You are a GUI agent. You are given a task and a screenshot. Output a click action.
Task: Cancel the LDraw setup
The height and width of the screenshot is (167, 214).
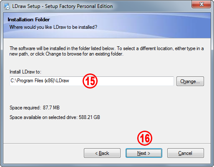click(186, 153)
